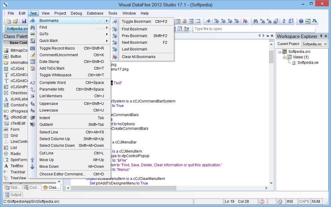This screenshot has height=207, width=331.
Task: Select TreeView control in Class Palette
Action: [18, 178]
